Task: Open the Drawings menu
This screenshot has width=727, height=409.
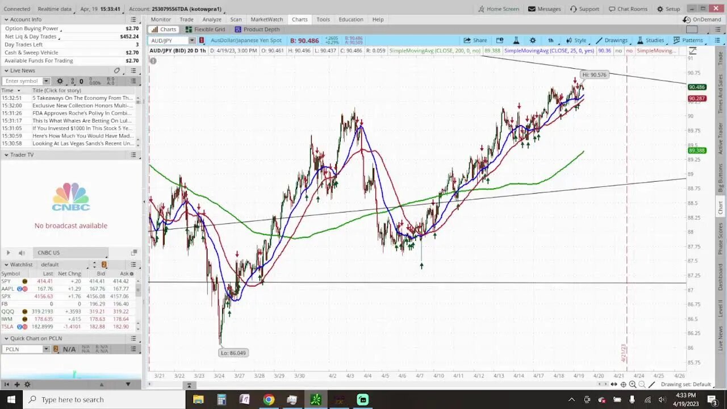Action: (611, 40)
